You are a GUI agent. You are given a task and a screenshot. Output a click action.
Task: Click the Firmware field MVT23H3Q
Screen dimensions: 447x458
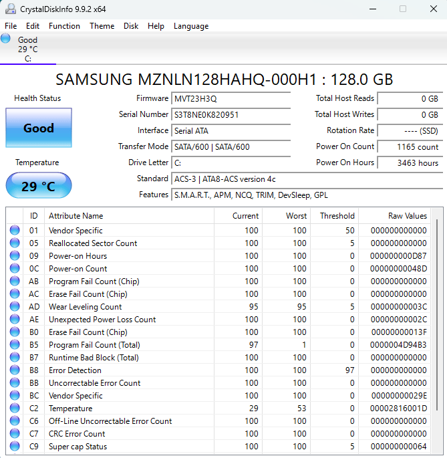coord(231,99)
